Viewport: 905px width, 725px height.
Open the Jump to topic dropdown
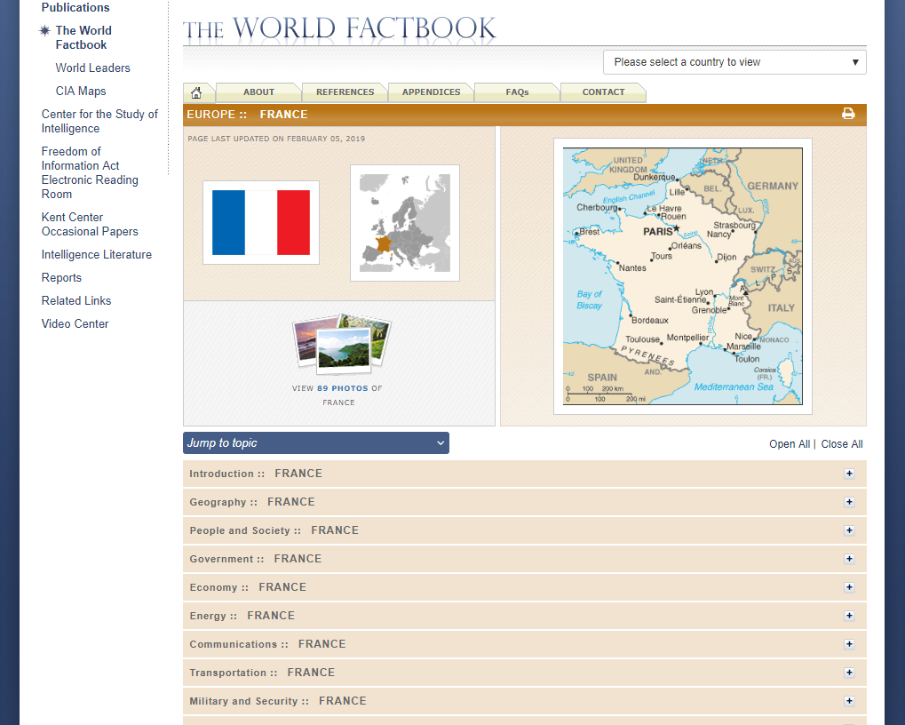[x=315, y=442]
